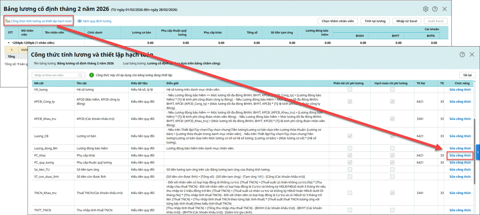
Task: Click the Diễn giải column header
Action: 172,83
